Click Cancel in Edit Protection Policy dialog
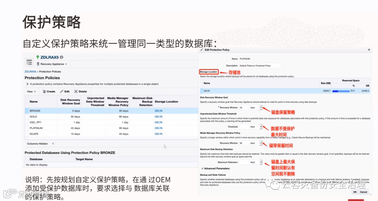The height and width of the screenshot is (201, 378). [364, 192]
